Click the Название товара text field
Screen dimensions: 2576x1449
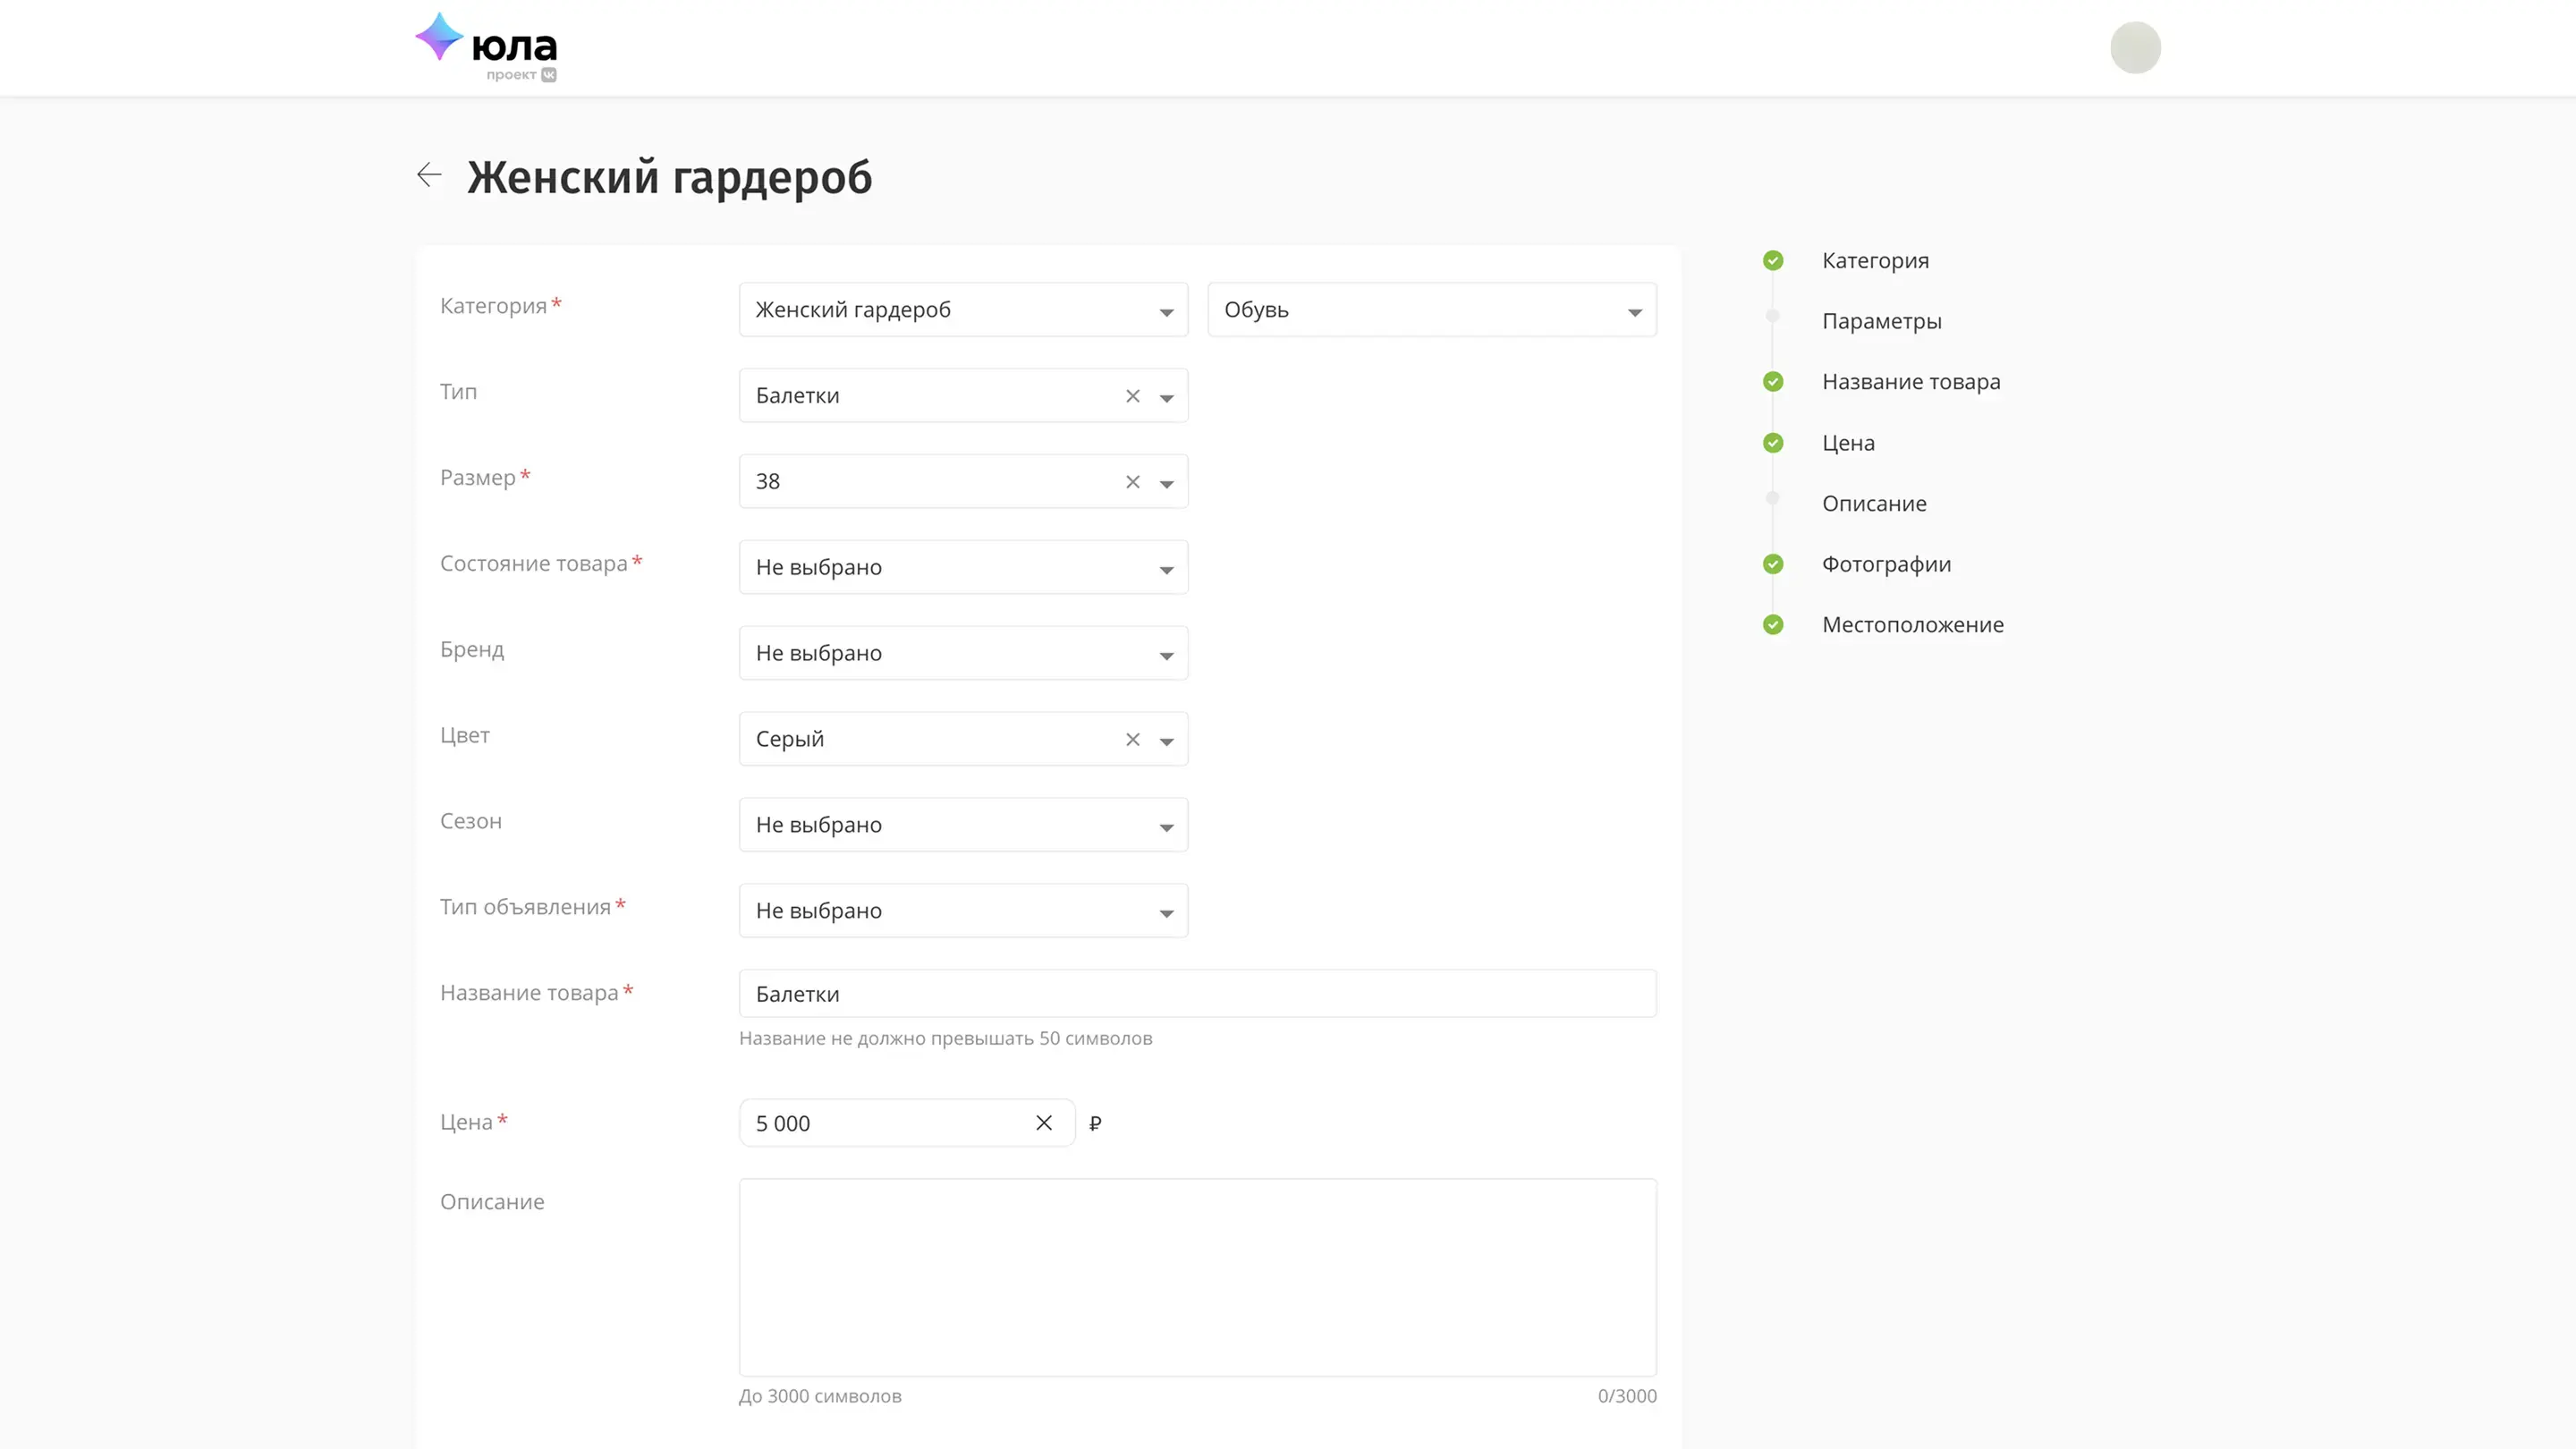point(1197,994)
